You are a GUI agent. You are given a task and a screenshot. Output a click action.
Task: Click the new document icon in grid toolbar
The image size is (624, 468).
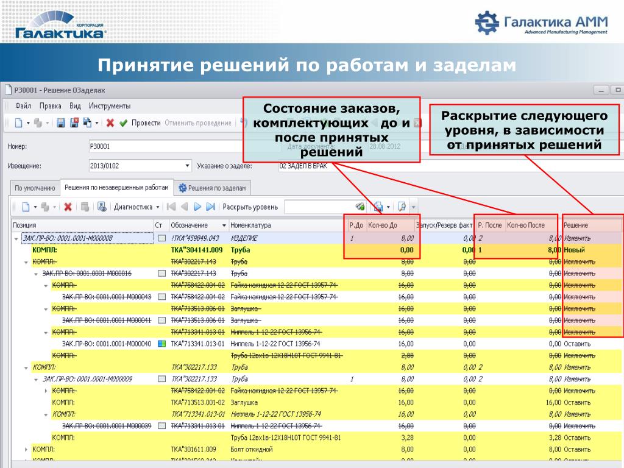(26, 207)
